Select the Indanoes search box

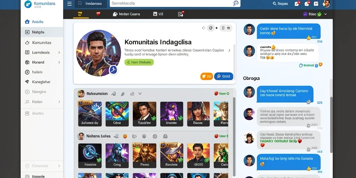[91, 3]
